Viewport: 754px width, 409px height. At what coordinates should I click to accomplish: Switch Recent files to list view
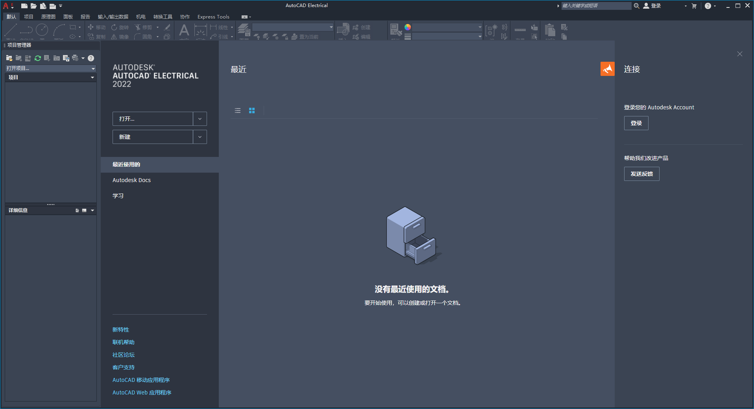click(x=237, y=111)
